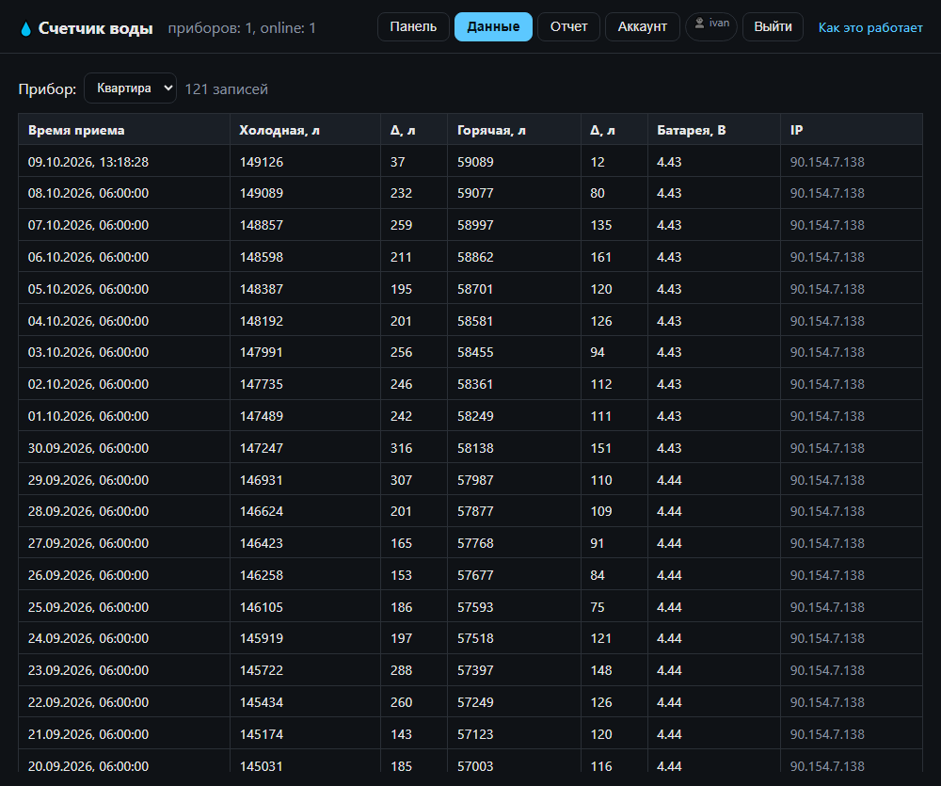Viewport: 941px width, 786px height.
Task: Open the Отчет tab
Action: coord(568,27)
